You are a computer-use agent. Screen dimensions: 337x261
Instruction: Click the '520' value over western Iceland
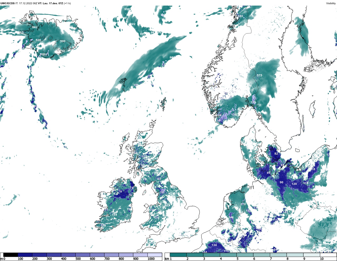click(38, 40)
